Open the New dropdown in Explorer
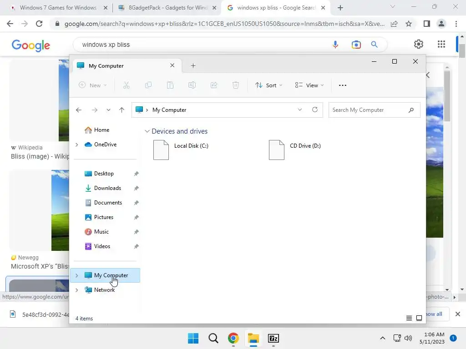This screenshot has width=466, height=349. tap(92, 85)
